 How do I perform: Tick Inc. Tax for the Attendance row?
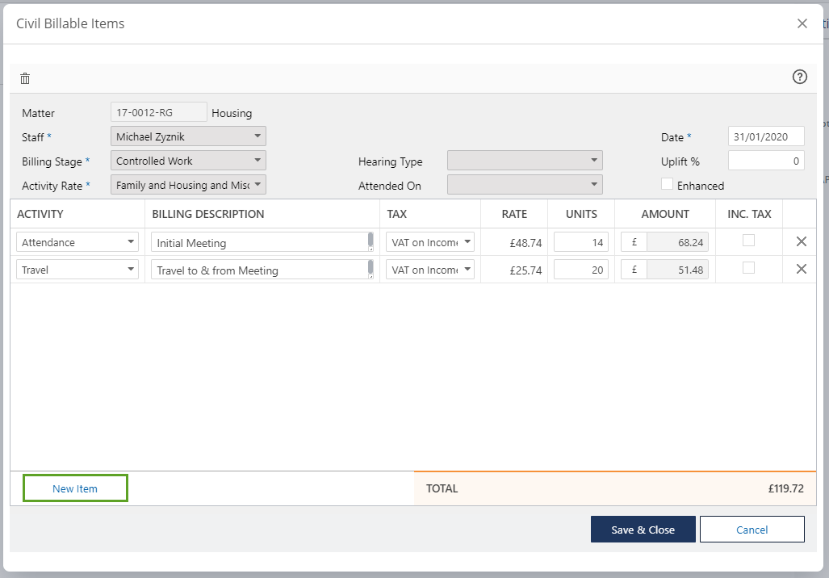pyautogui.click(x=748, y=241)
